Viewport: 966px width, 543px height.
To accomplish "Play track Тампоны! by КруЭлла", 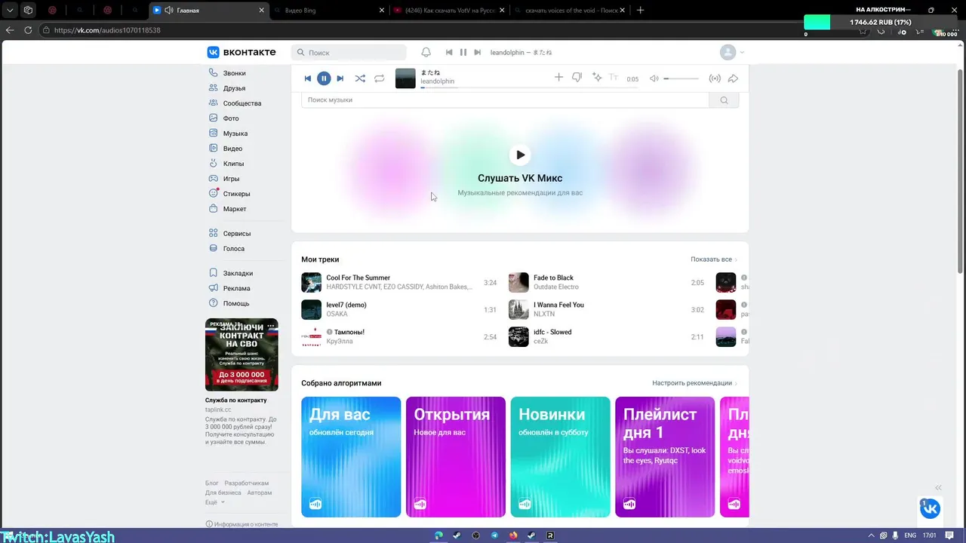I will [x=399, y=336].
